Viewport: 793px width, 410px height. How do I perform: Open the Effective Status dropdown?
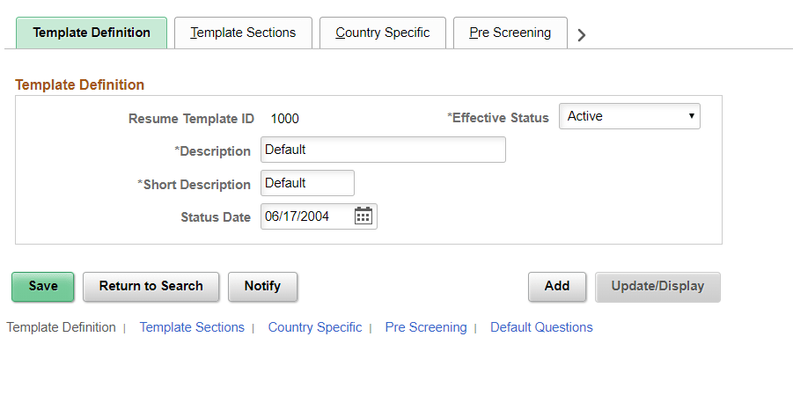click(x=629, y=116)
